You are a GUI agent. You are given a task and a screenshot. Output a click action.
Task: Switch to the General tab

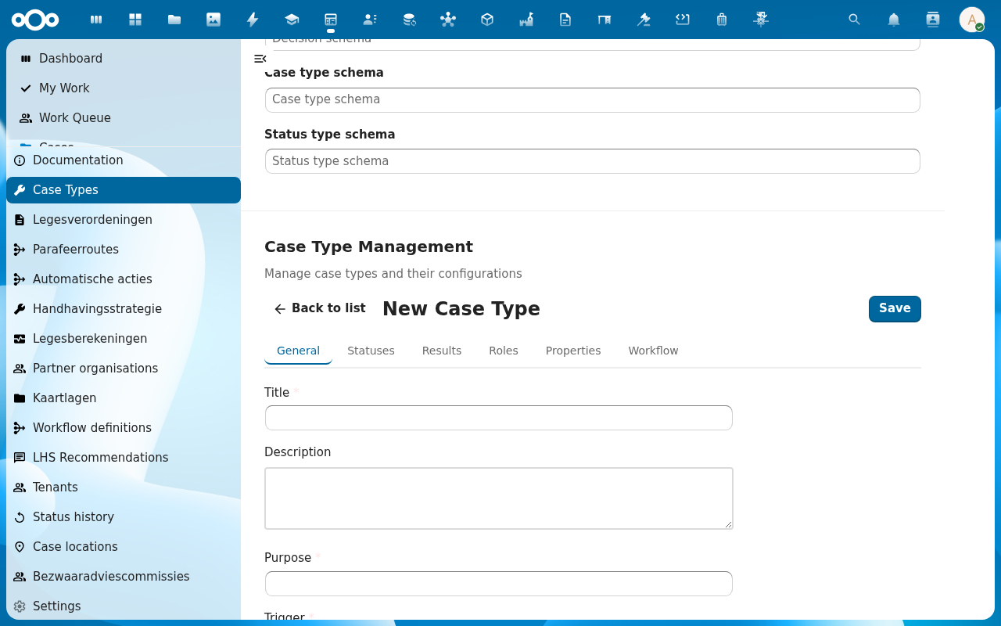pyautogui.click(x=298, y=351)
